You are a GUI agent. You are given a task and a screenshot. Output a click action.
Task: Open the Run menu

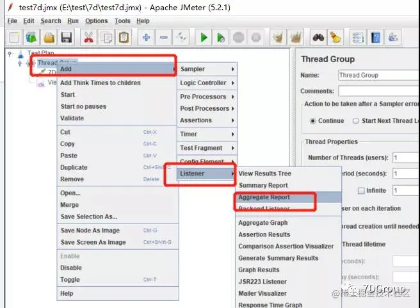73,21
